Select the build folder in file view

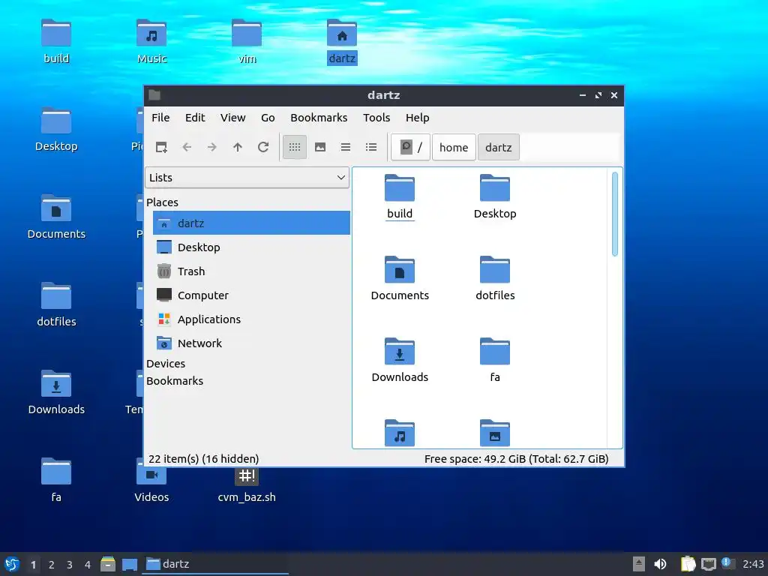coord(400,197)
